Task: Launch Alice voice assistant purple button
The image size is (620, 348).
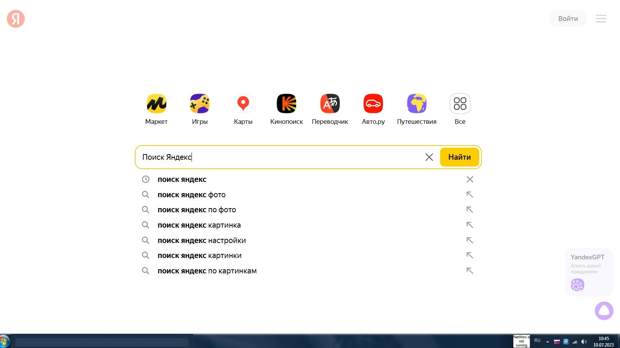Action: coord(604,310)
